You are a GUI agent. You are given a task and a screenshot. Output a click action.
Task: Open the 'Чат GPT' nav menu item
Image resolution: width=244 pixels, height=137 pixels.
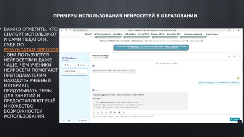point(88,34)
